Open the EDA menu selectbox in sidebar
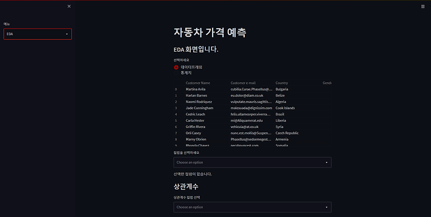 [x=38, y=34]
